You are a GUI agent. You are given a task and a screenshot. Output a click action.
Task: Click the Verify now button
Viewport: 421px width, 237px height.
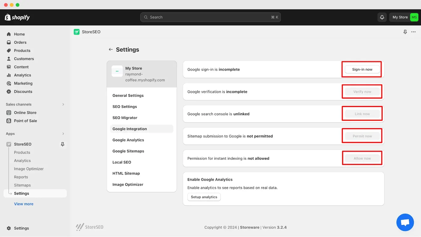(362, 92)
